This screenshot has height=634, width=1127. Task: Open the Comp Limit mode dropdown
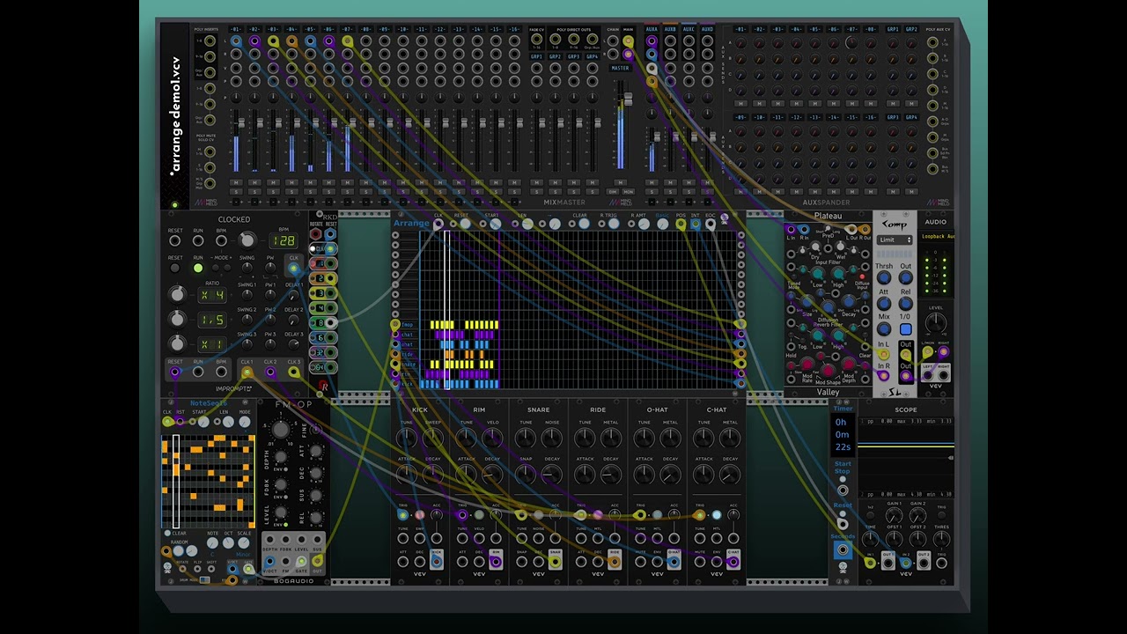pos(895,240)
